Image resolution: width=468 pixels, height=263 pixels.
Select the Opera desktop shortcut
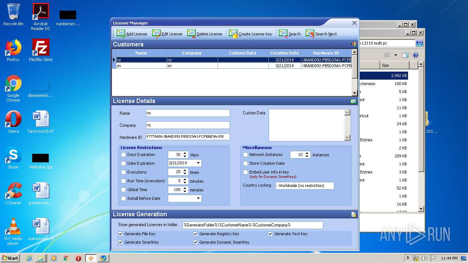pyautogui.click(x=13, y=122)
